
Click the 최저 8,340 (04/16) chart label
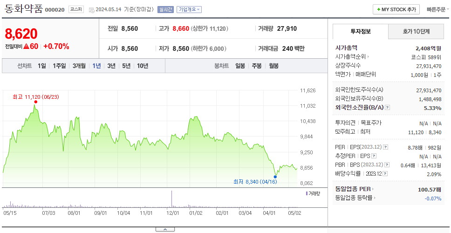tap(255, 182)
